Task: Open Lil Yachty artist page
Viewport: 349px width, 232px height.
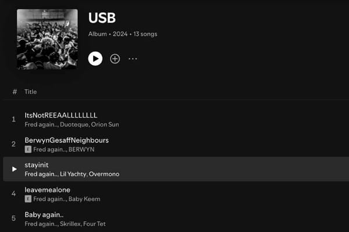Action: click(x=73, y=174)
